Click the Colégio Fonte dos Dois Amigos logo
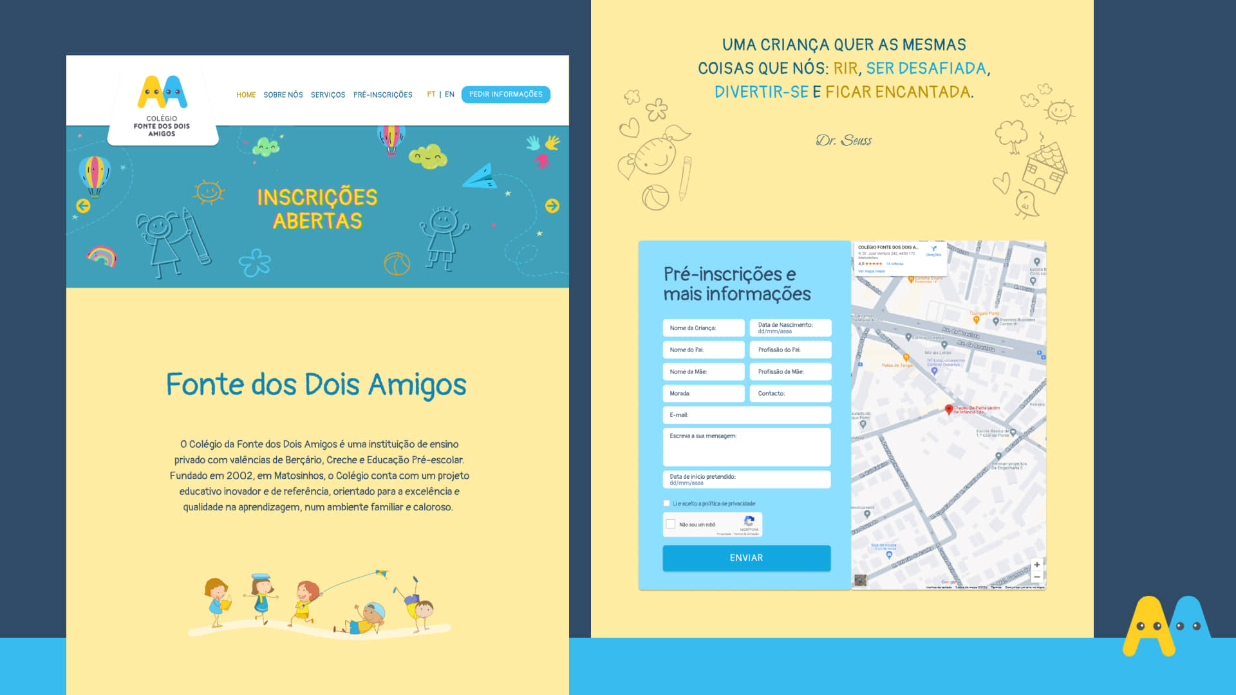Viewport: 1236px width, 695px height. (x=162, y=104)
